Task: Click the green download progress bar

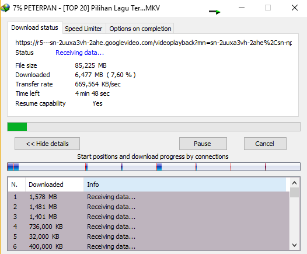Action: [x=153, y=127]
